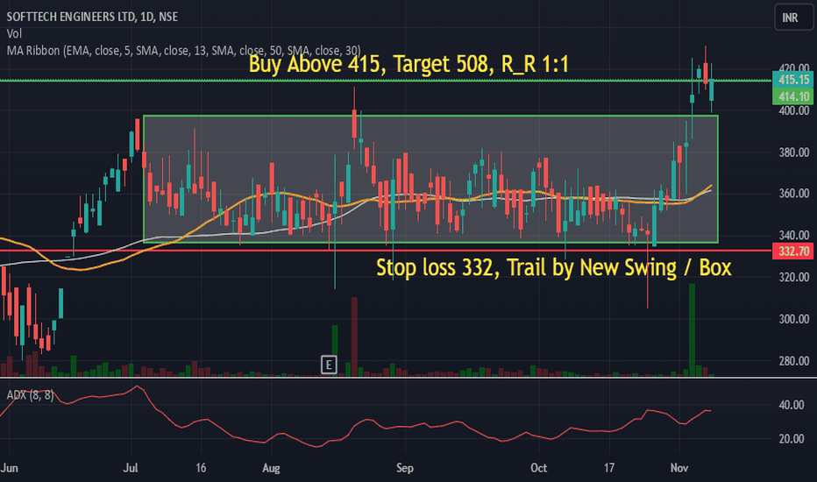Click the MA Ribbon indicator legend
This screenshot has height=482, width=817.
(x=183, y=51)
